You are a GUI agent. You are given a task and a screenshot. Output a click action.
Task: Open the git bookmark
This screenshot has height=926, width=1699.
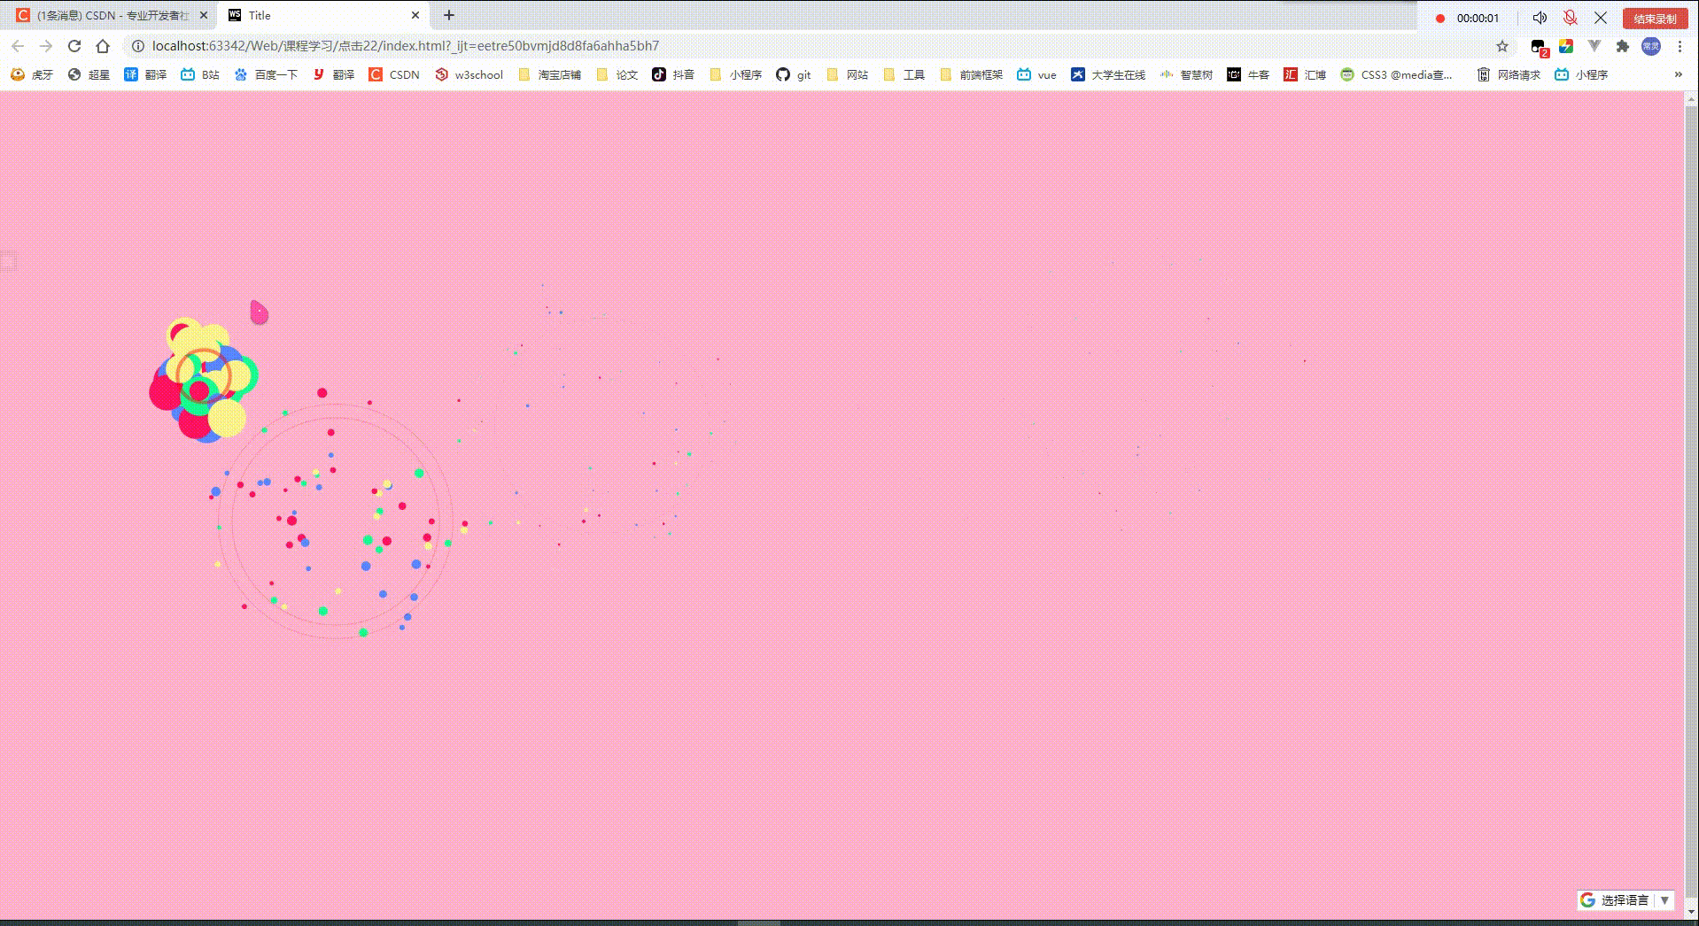(794, 74)
